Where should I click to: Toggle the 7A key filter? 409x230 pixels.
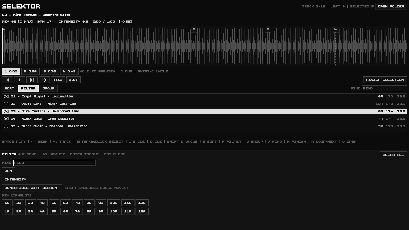click(x=77, y=211)
